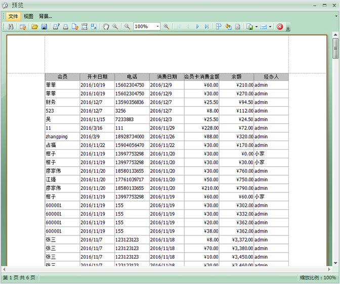
Task: Click the Watermark icon in the toolbar
Action: tap(237, 26)
